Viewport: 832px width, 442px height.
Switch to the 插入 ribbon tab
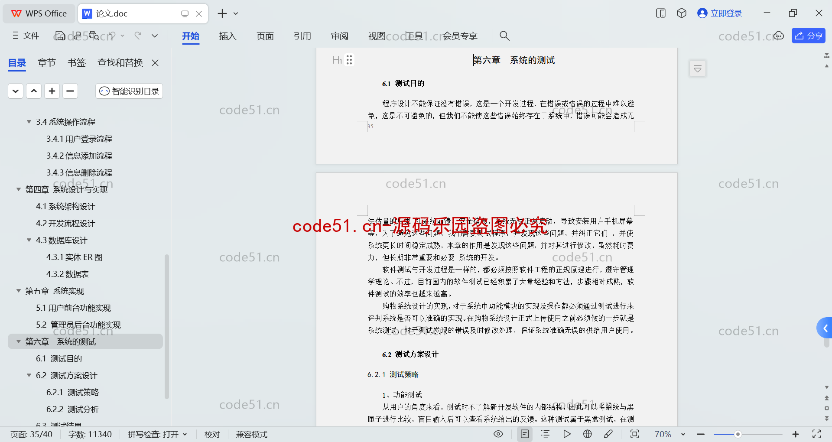coord(228,36)
